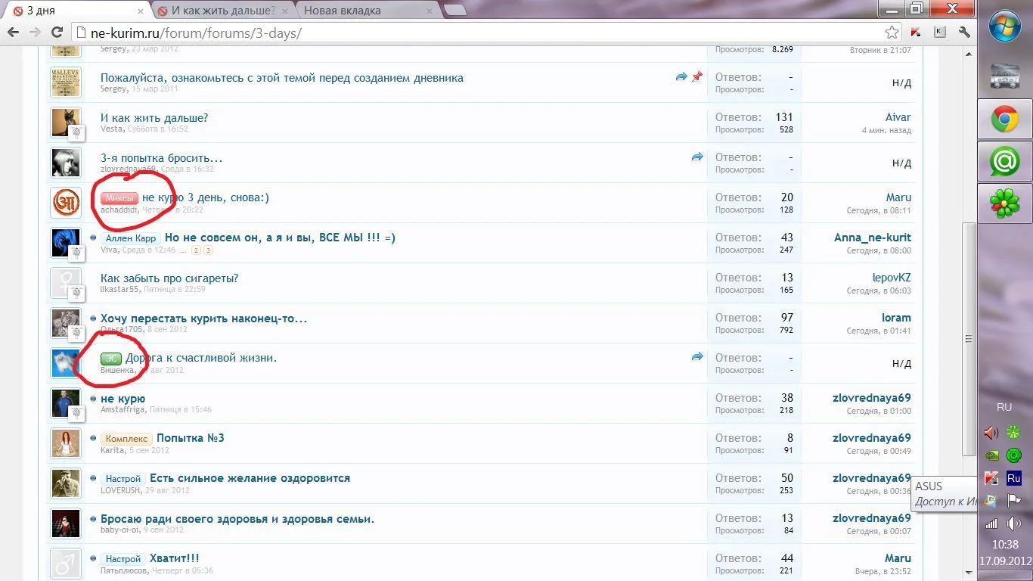Image resolution: width=1033 pixels, height=581 pixels.
Task: Open the cat avatar of Vesta
Action: coord(66,123)
